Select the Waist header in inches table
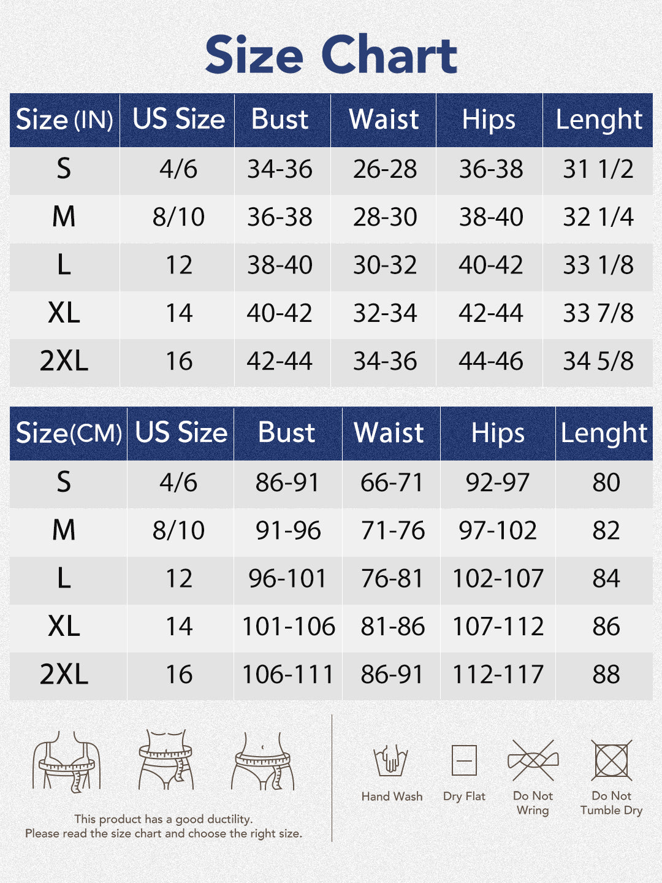Viewport: 662px width, 883px height. 384,120
